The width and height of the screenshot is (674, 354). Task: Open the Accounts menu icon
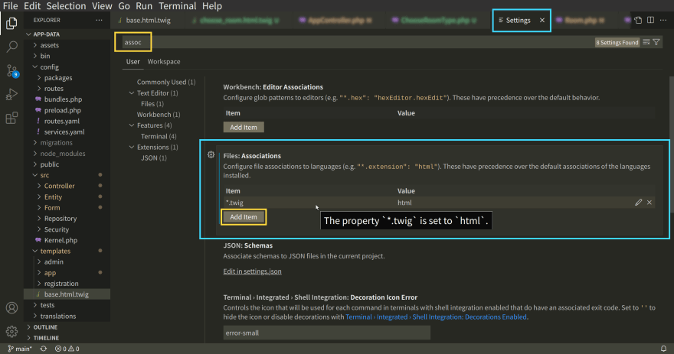tap(11, 307)
